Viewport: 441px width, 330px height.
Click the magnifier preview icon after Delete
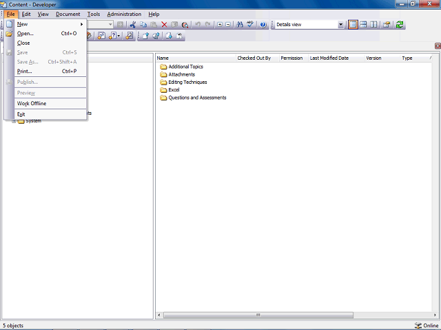click(185, 25)
